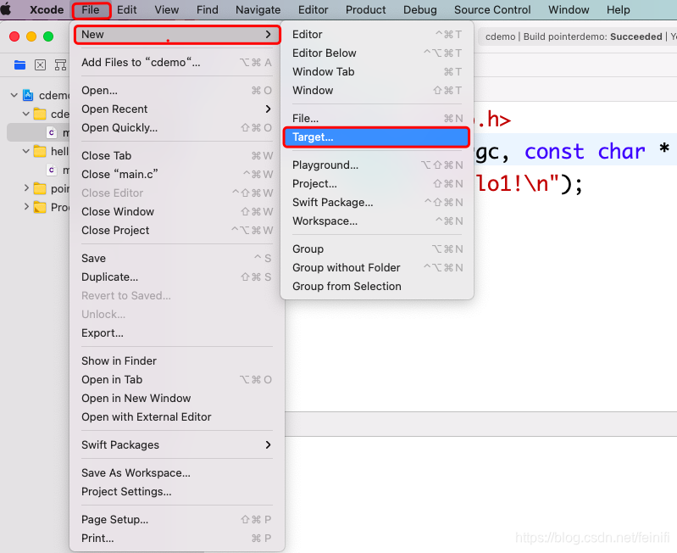Choose Open Quickly...
Image resolution: width=677 pixels, height=553 pixels.
[x=177, y=128]
